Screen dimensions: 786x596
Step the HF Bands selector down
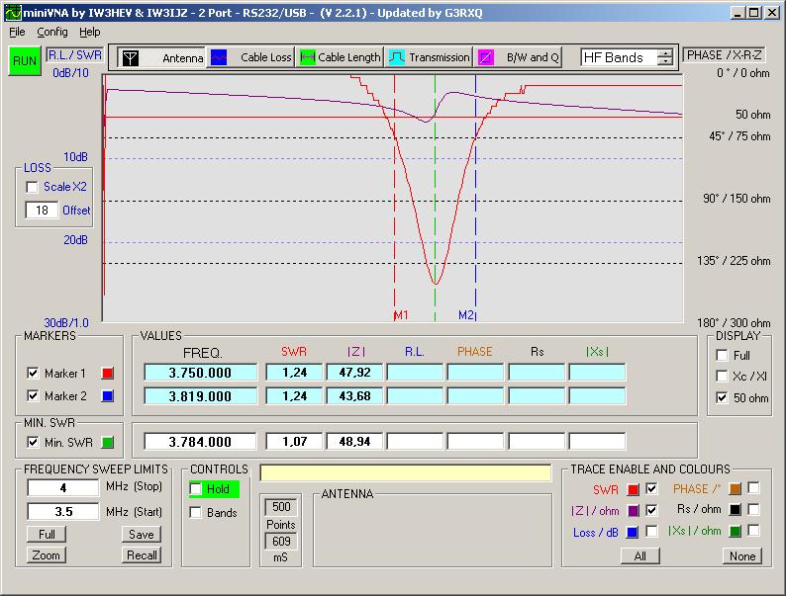[665, 62]
